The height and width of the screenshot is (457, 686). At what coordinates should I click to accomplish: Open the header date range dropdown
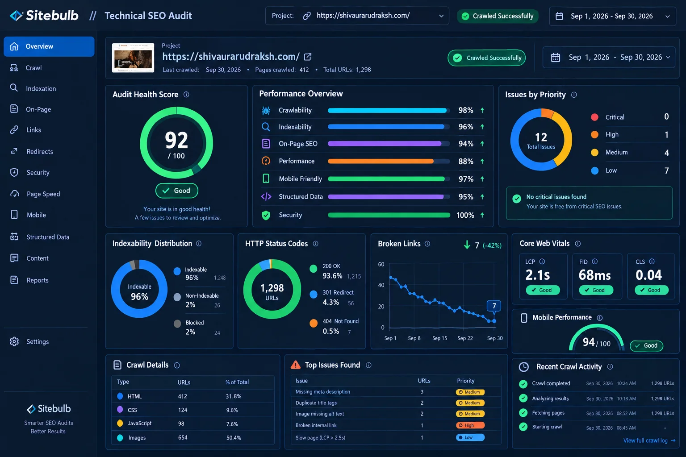pyautogui.click(x=612, y=16)
